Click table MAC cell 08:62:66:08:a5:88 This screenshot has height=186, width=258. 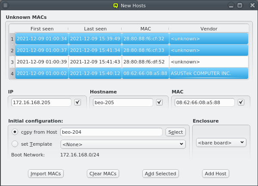(x=145, y=73)
